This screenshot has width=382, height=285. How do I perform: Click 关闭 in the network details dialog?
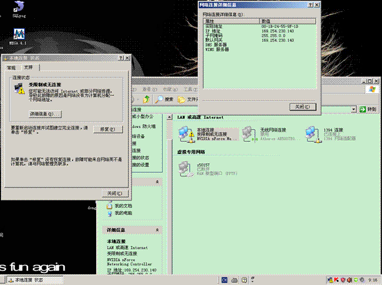tap(303, 106)
